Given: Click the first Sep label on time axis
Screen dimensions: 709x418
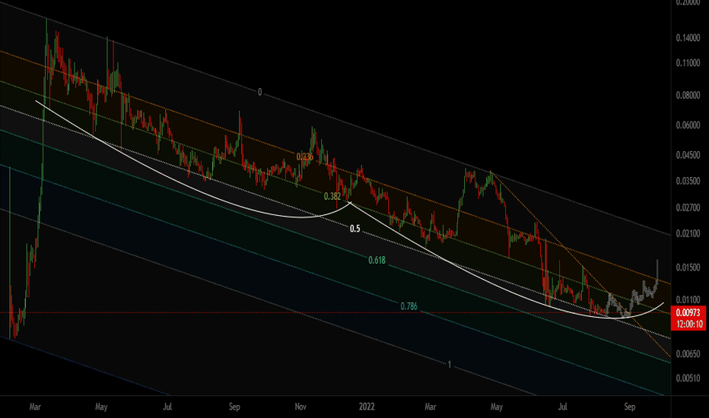Looking at the screenshot, I should 234,407.
